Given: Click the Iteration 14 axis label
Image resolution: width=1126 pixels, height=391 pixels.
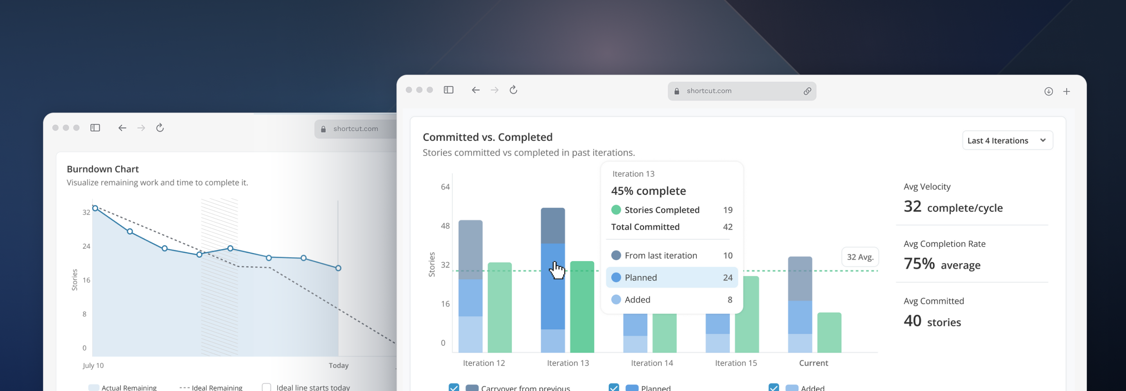Looking at the screenshot, I should click(652, 363).
